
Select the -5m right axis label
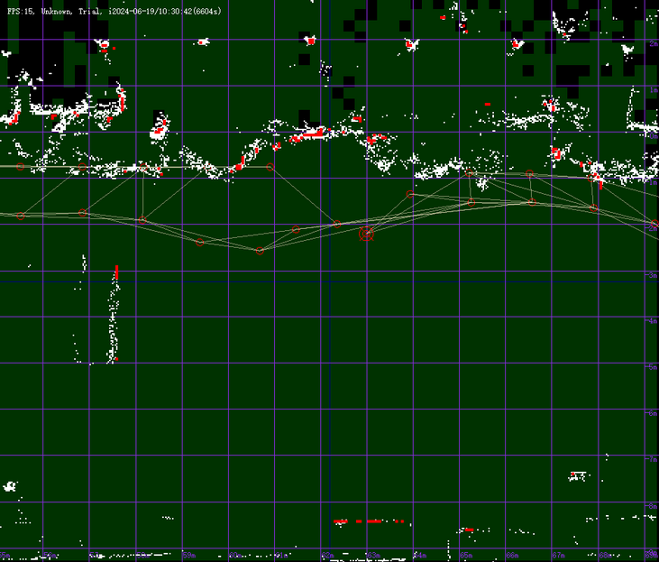click(652, 367)
